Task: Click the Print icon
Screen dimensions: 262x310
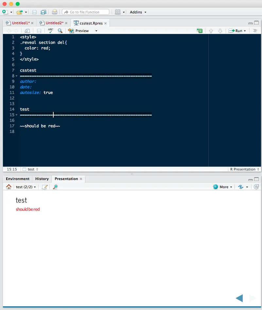Action: (55, 12)
